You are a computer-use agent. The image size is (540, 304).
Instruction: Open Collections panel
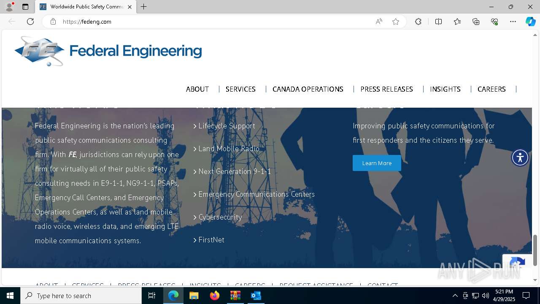coord(476,22)
